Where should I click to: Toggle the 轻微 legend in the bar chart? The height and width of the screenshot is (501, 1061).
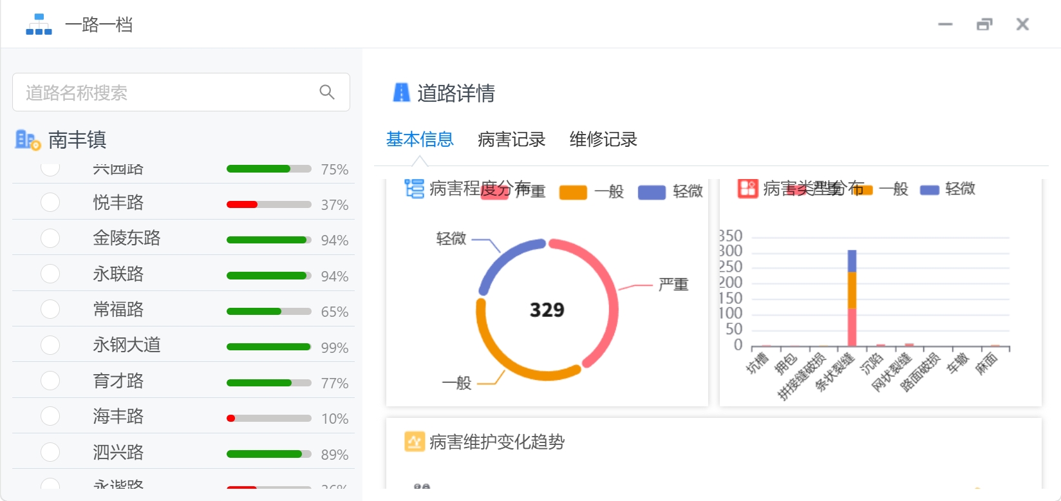(x=948, y=189)
